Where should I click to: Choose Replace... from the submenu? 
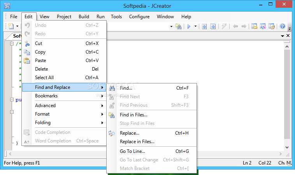[152, 133]
